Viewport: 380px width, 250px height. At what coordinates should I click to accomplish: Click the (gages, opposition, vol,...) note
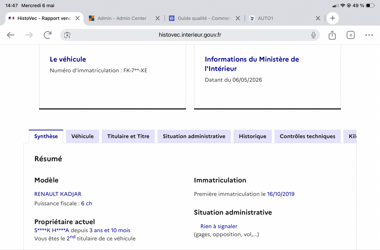[x=226, y=235]
